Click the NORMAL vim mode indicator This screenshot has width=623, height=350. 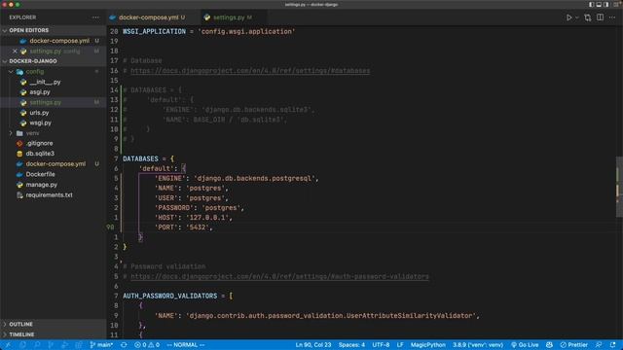186,345
